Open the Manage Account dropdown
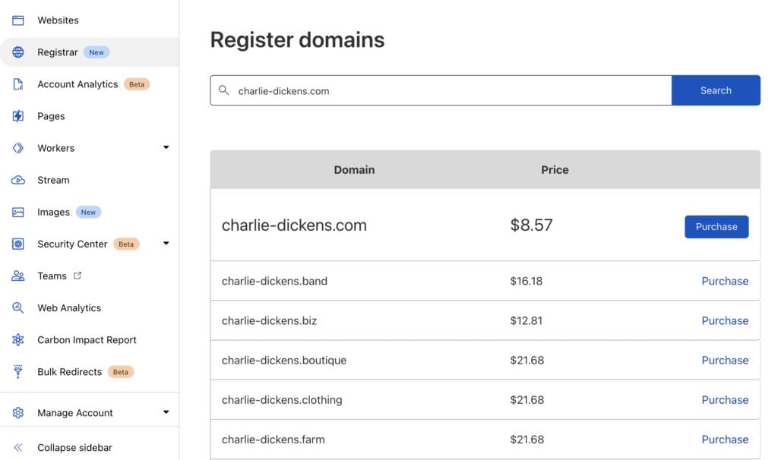The image size is (778, 460). (166, 412)
